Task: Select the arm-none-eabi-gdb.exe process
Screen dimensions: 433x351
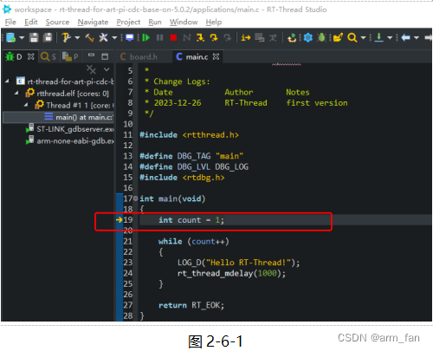Action: (x=69, y=140)
